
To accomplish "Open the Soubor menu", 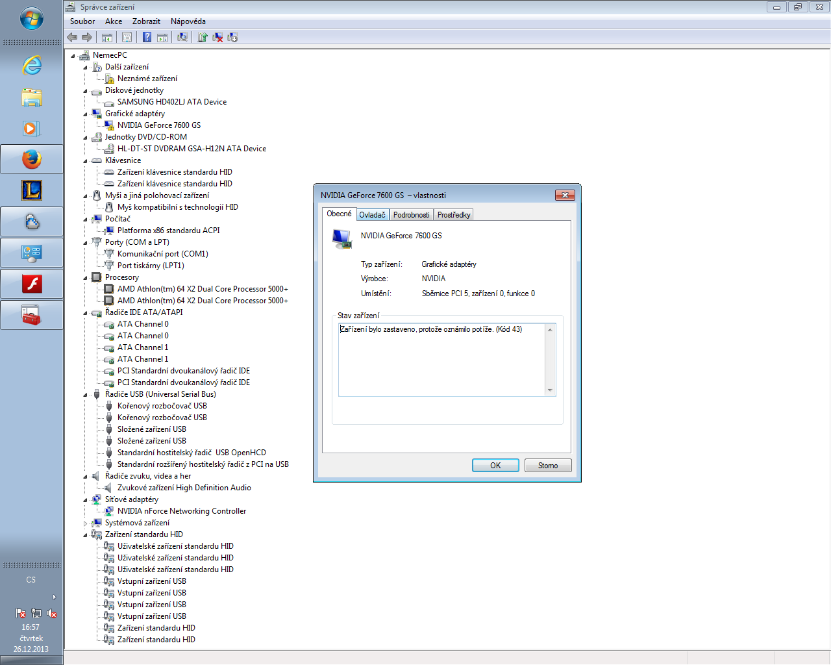I will pos(82,21).
